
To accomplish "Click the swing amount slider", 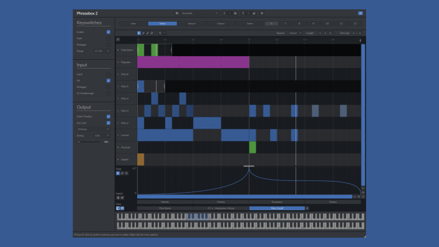I will [x=89, y=142].
